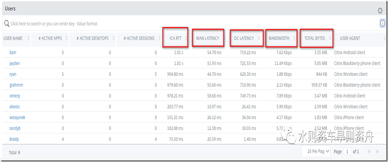Go to the previous page arrow
388x162 pixels.
pos(368,151)
